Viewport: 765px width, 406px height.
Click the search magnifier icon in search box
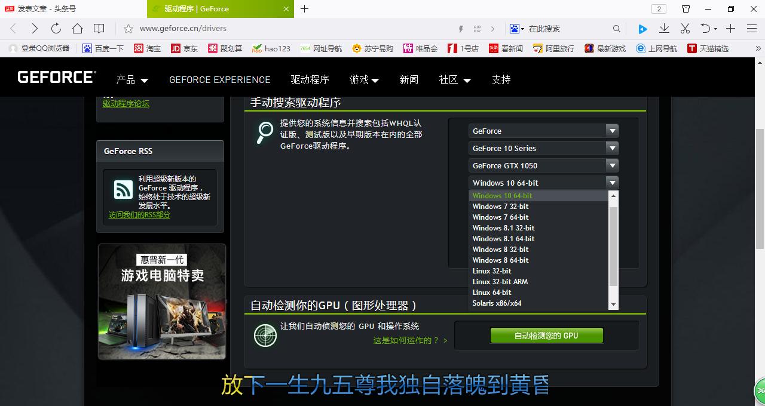(x=617, y=29)
